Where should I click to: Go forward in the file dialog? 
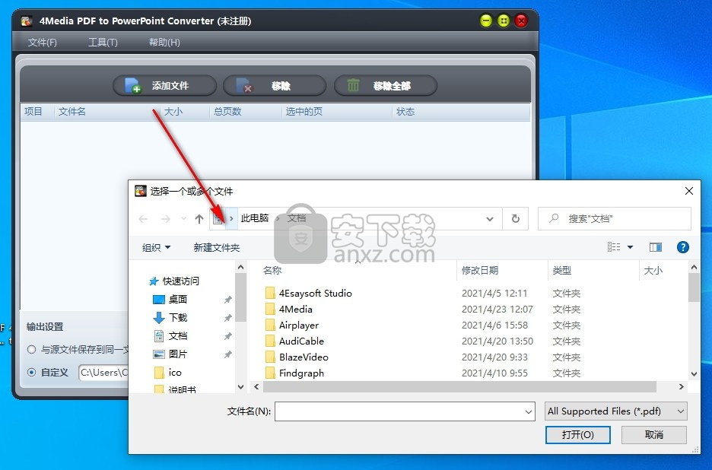166,219
